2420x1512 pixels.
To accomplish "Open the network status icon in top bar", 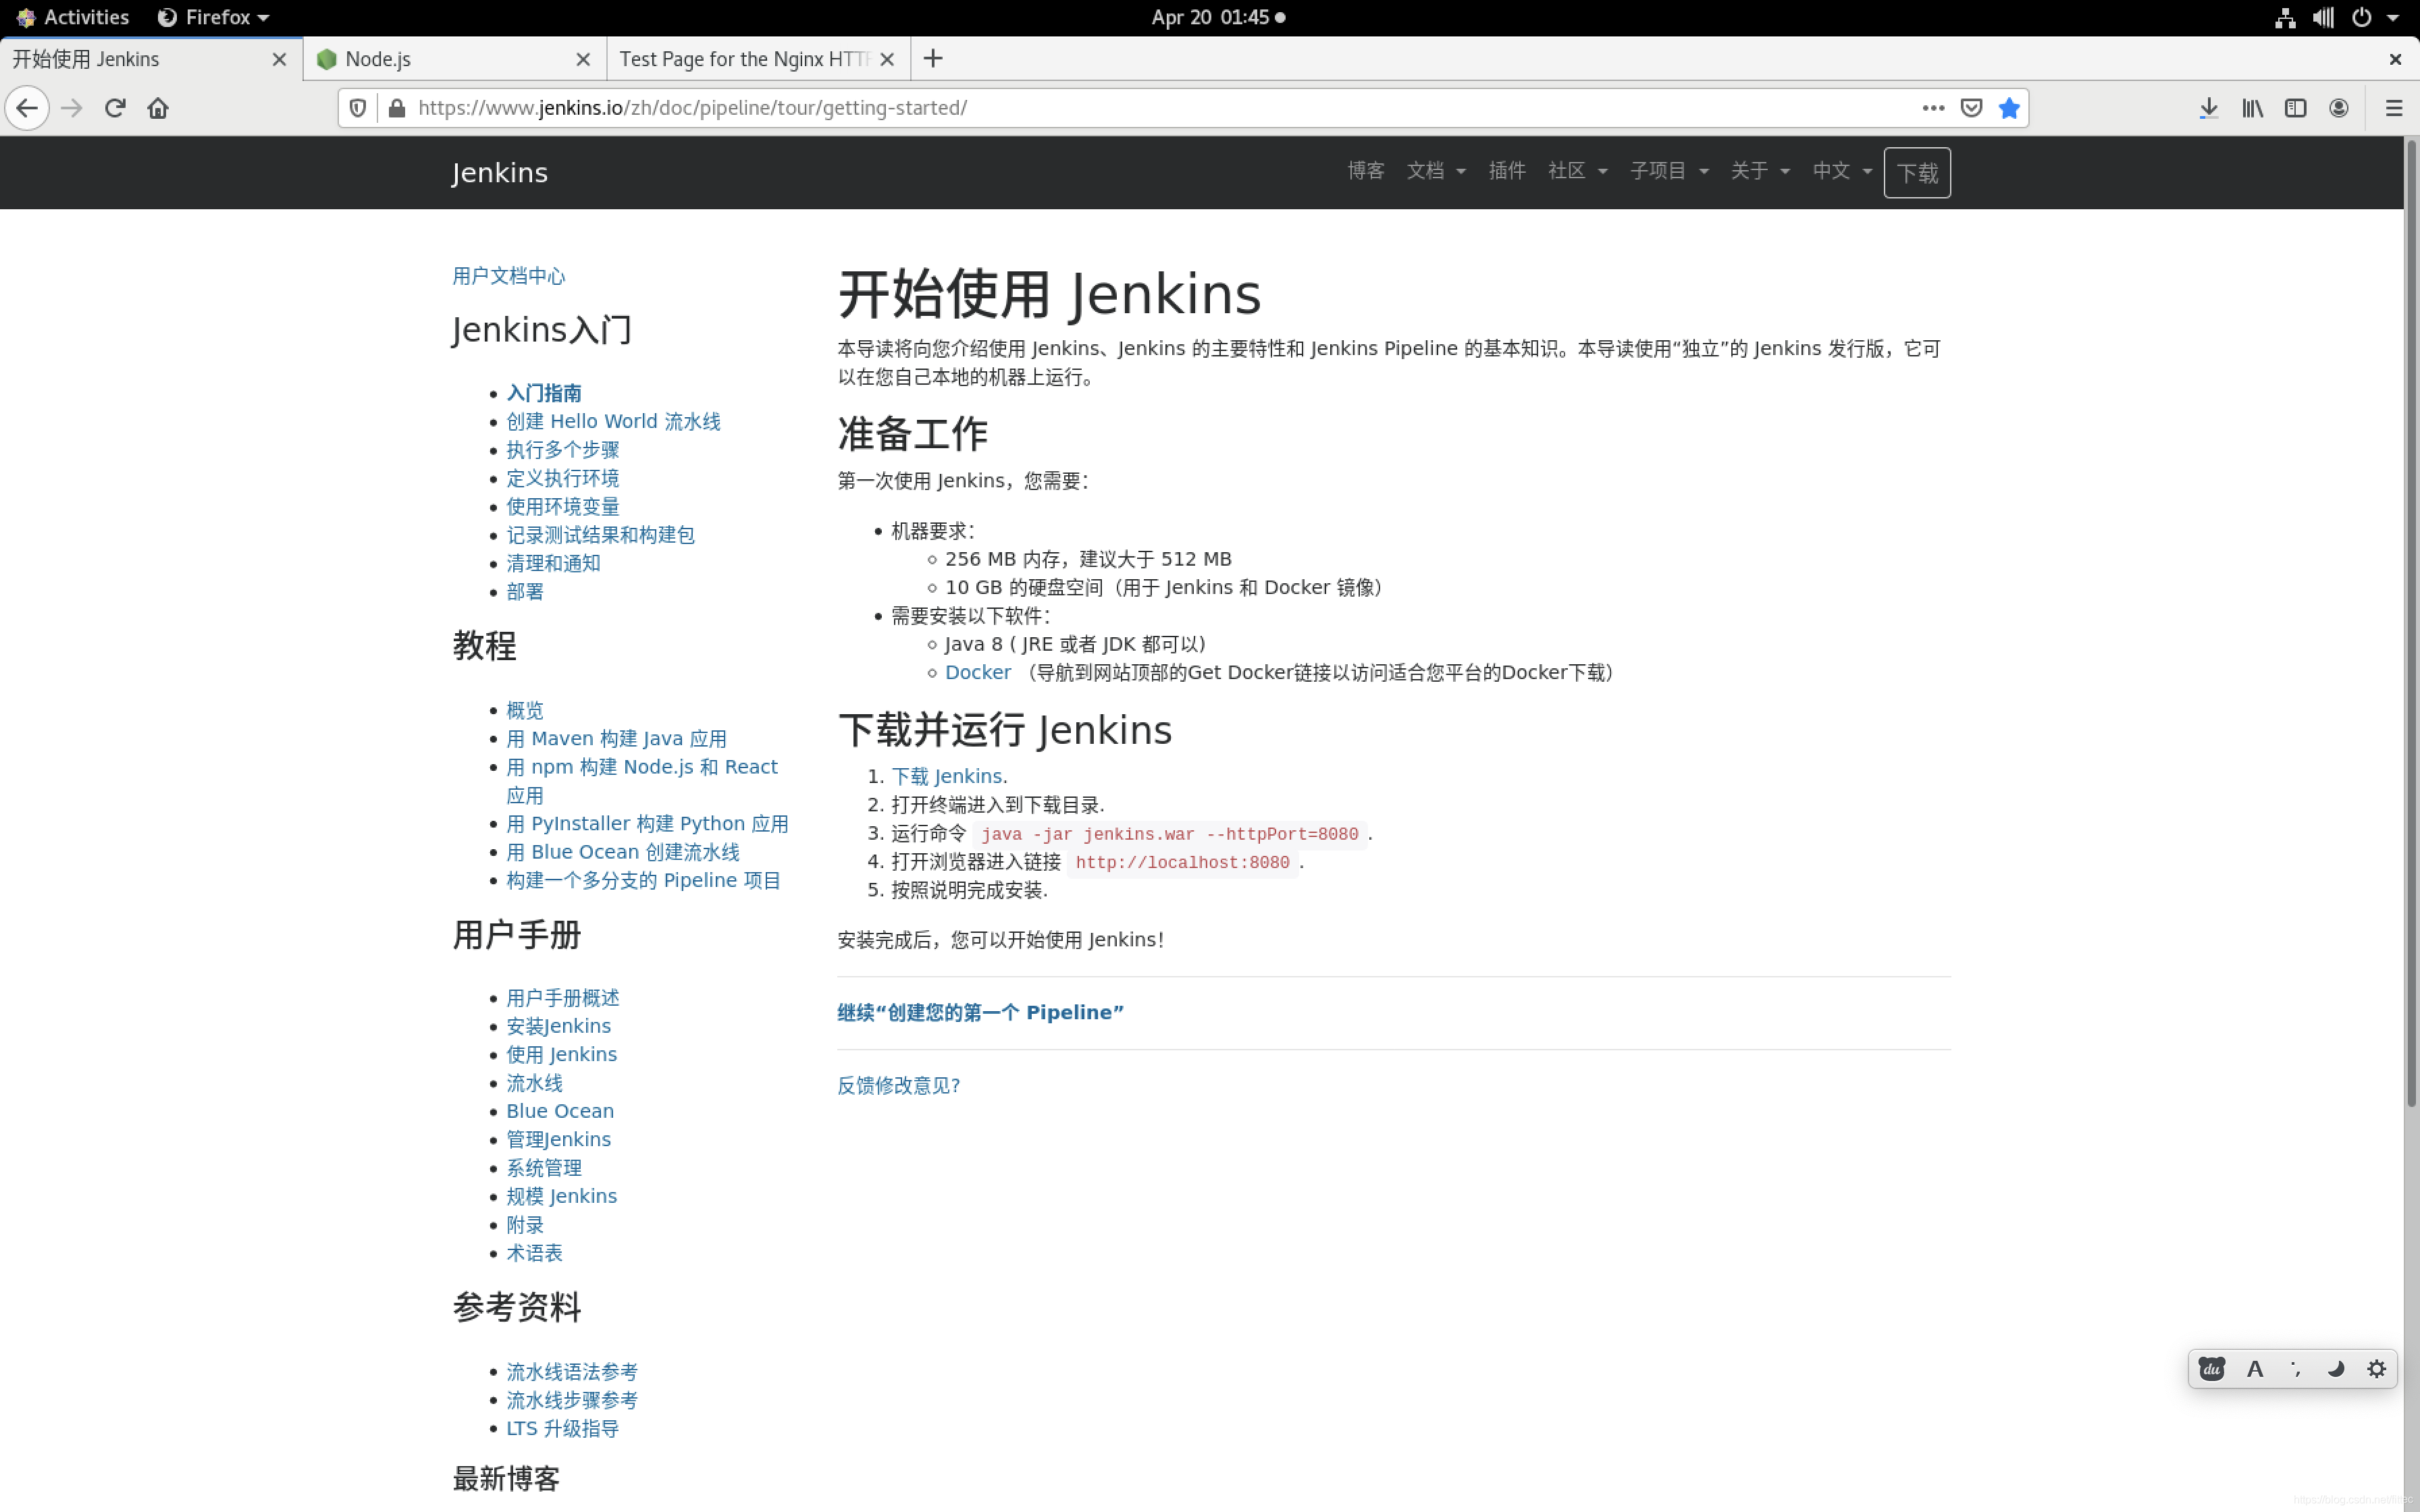I will (2285, 17).
